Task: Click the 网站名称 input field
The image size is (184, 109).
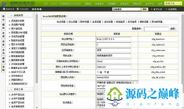Action: pyautogui.click(x=114, y=56)
